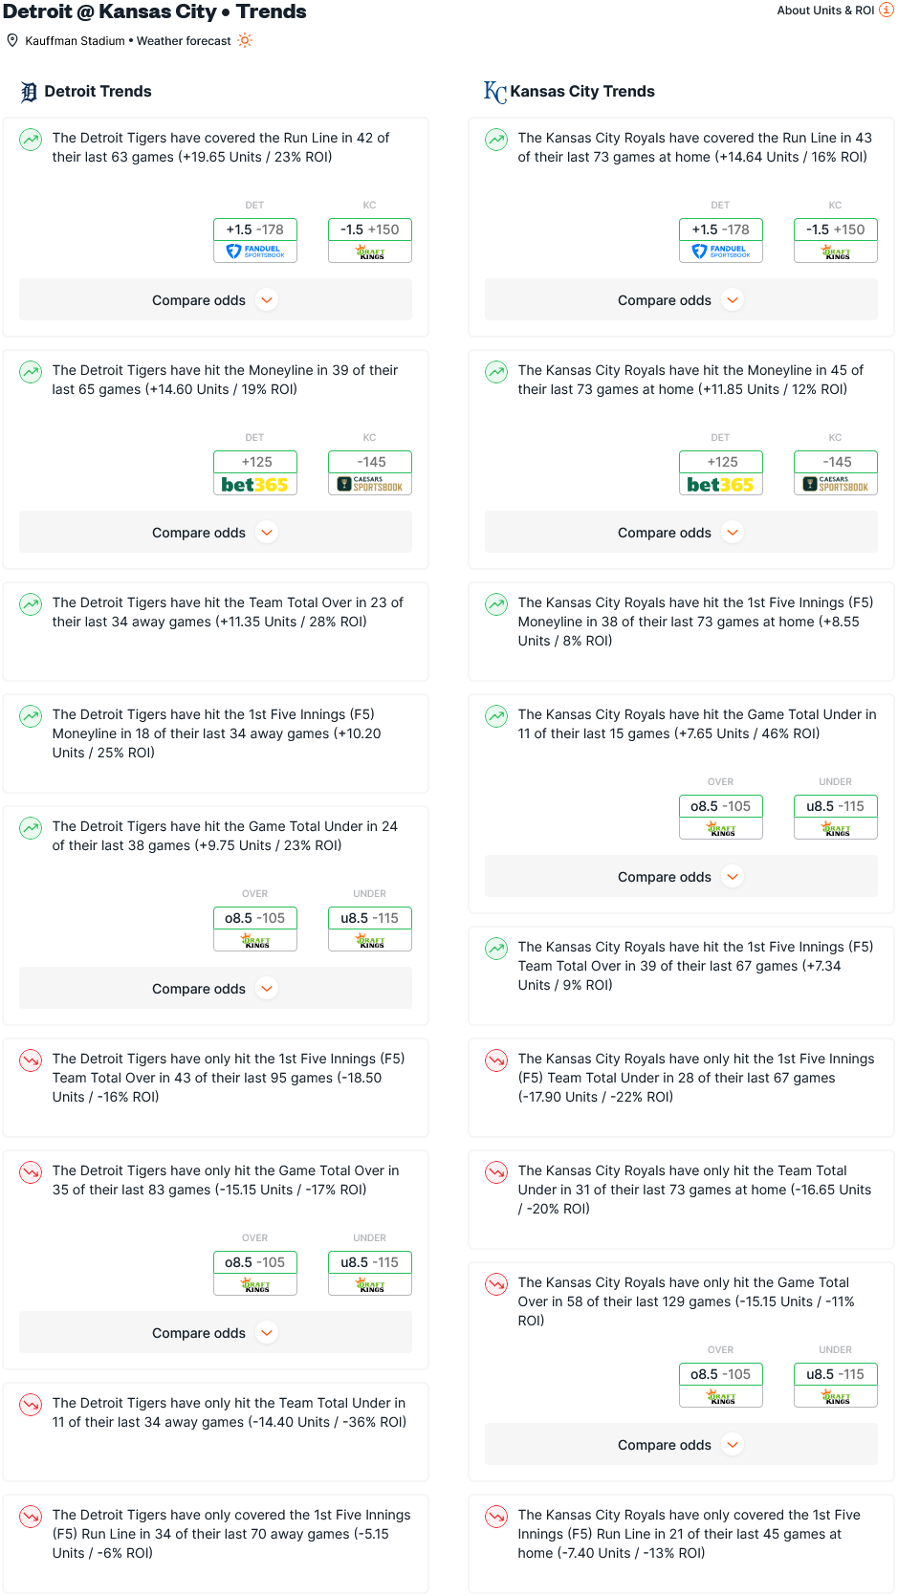
Task: Select bet365 DET +125 moneyline under Kansas City Trends
Action: pos(721,472)
